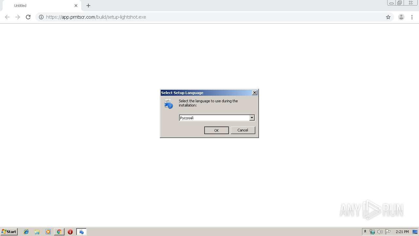Go forward in Chrome browser

(x=18, y=17)
